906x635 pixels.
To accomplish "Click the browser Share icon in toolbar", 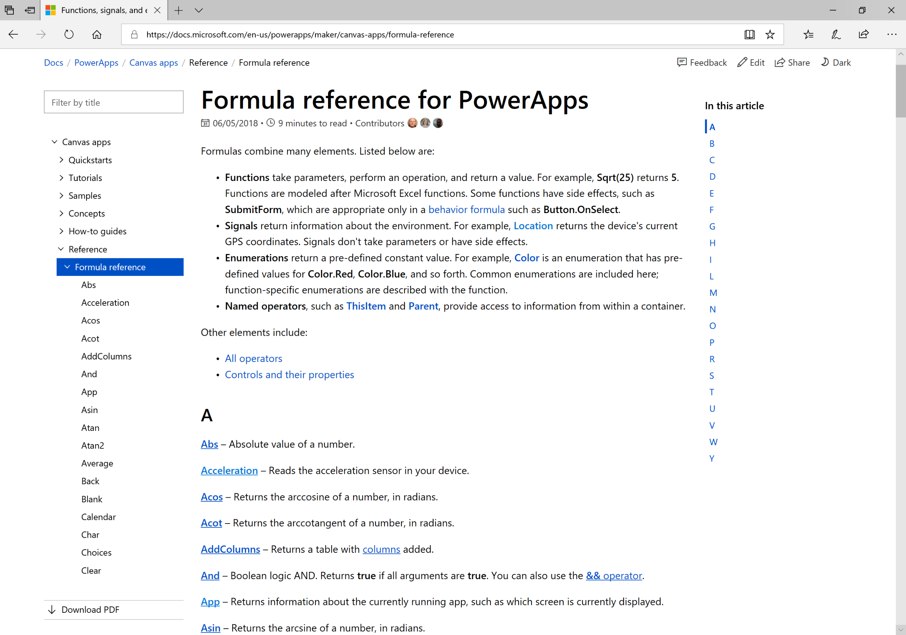I will click(x=863, y=35).
